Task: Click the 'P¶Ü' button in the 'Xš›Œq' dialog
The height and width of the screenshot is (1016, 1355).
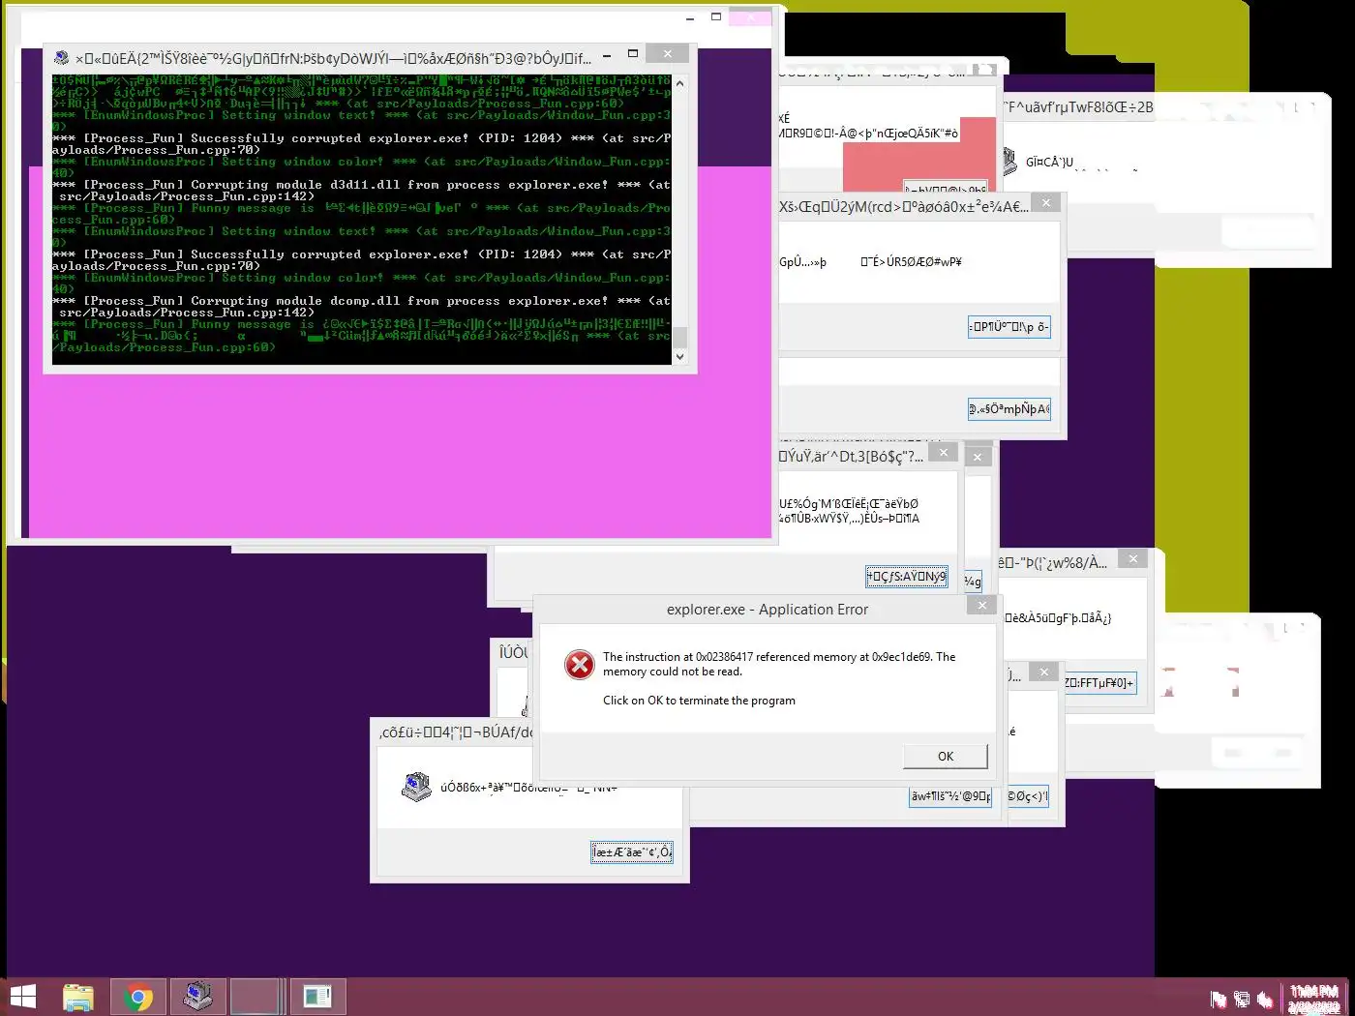Action: pyautogui.click(x=1009, y=326)
